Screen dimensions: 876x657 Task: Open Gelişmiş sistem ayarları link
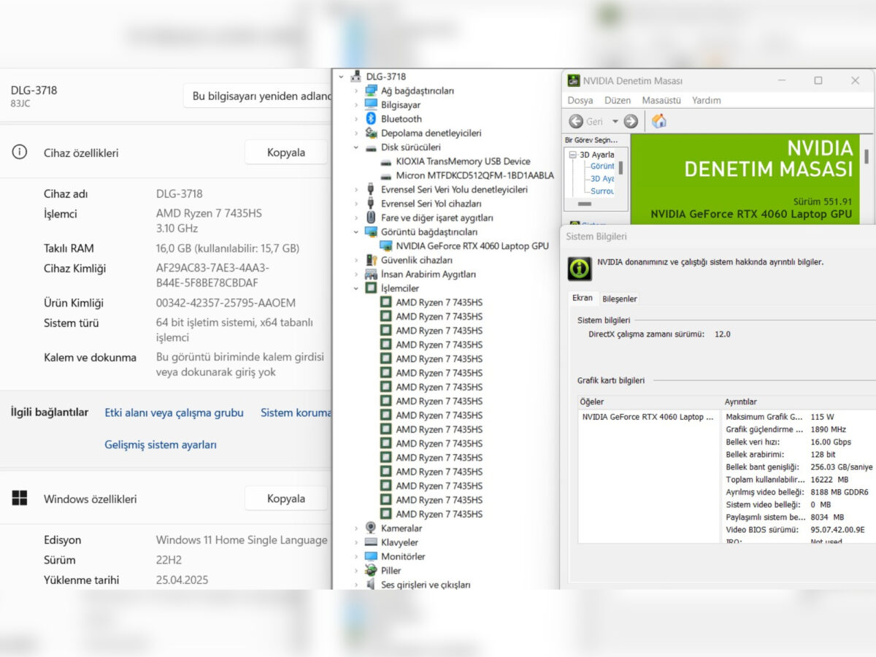pyautogui.click(x=161, y=445)
